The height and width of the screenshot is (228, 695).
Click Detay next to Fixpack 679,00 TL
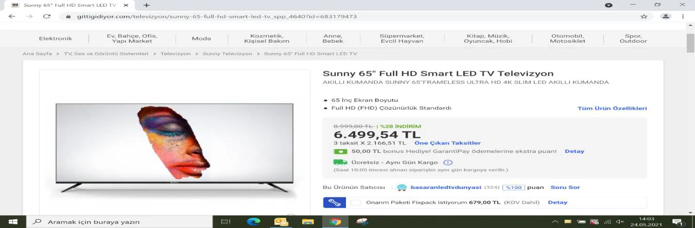coord(558,202)
